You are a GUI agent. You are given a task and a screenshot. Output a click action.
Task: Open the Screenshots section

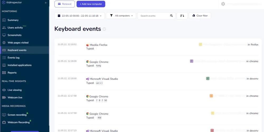point(15,35)
